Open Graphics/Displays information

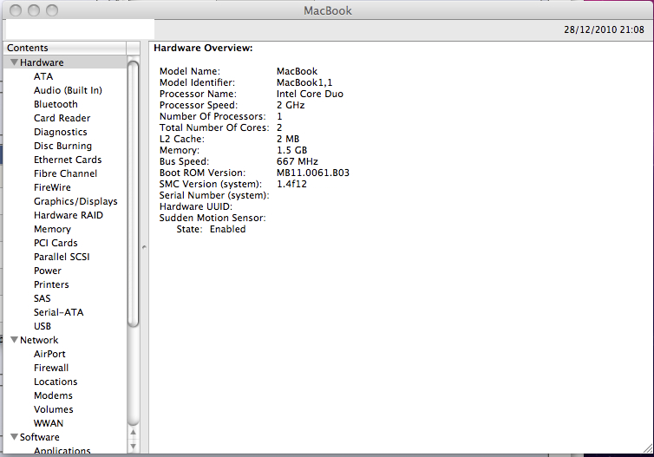(75, 201)
